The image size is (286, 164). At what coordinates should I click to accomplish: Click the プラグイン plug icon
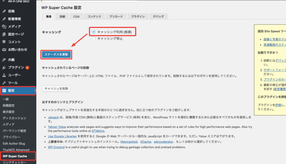pos(4,68)
